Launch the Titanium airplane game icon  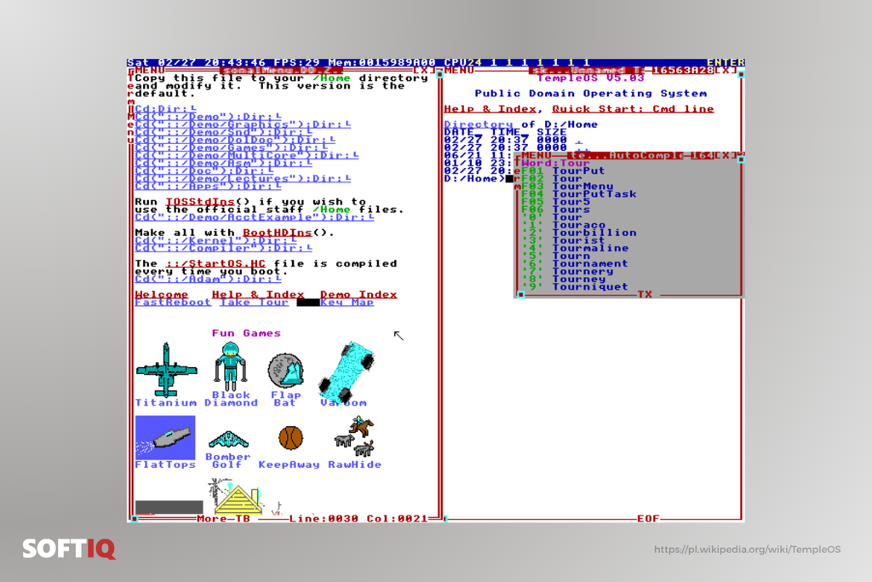pyautogui.click(x=166, y=370)
